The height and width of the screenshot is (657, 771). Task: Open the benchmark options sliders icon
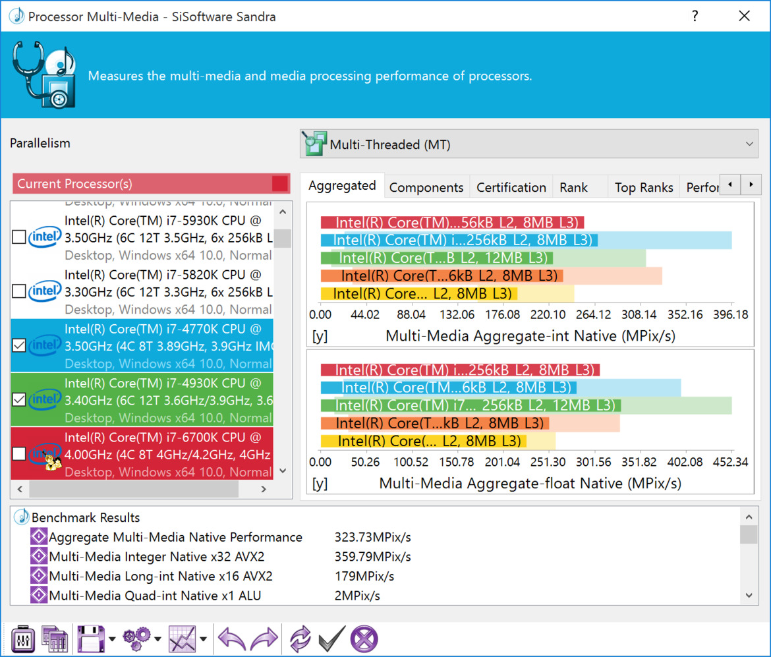[22, 639]
